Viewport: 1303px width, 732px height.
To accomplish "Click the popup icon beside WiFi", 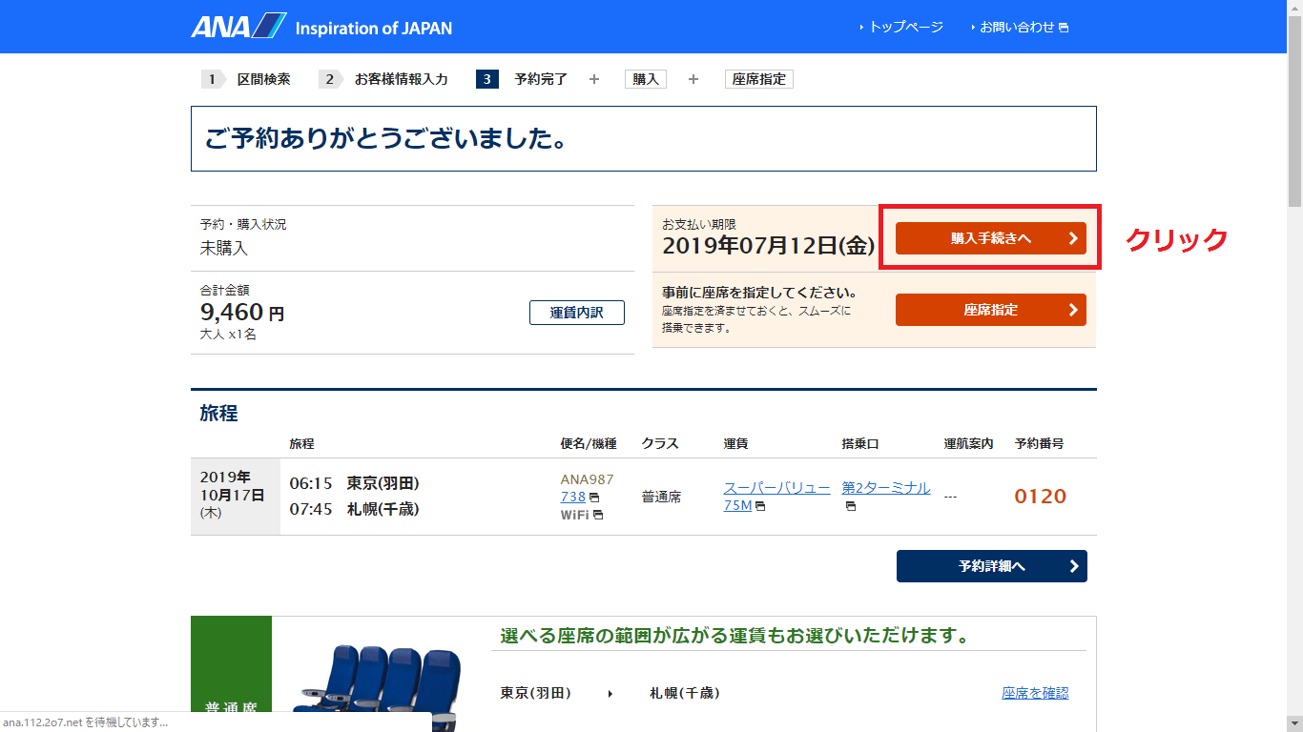I will click(x=598, y=515).
